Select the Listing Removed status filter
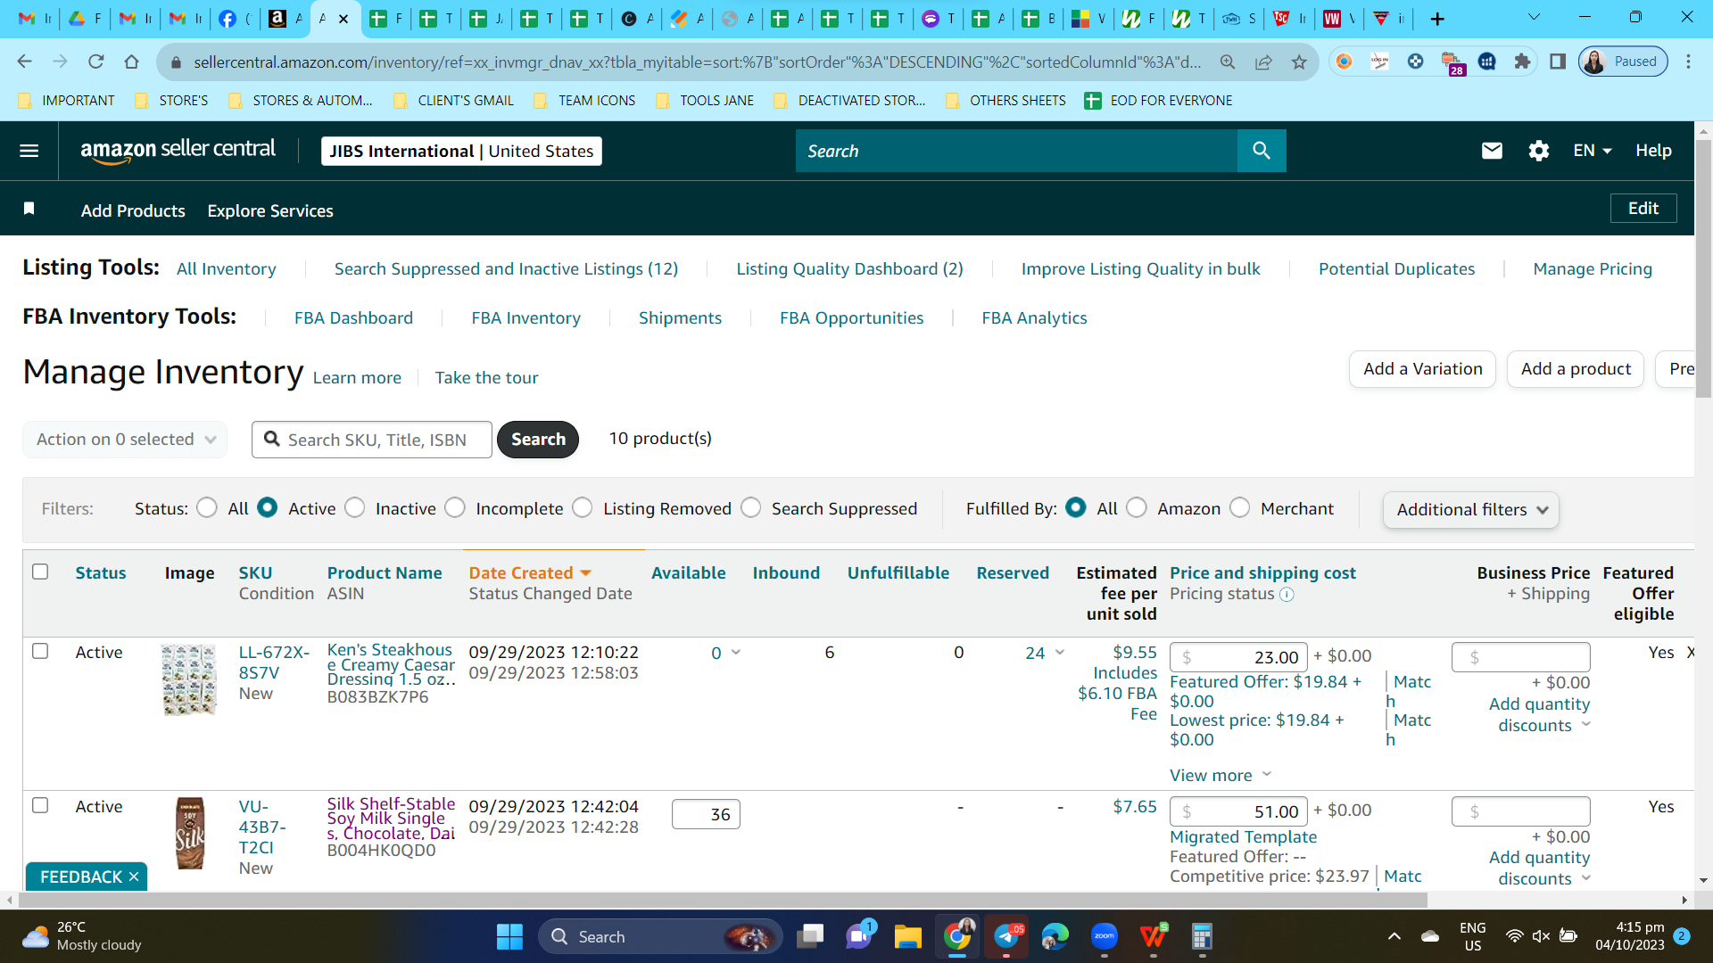The image size is (1713, 963). click(583, 507)
